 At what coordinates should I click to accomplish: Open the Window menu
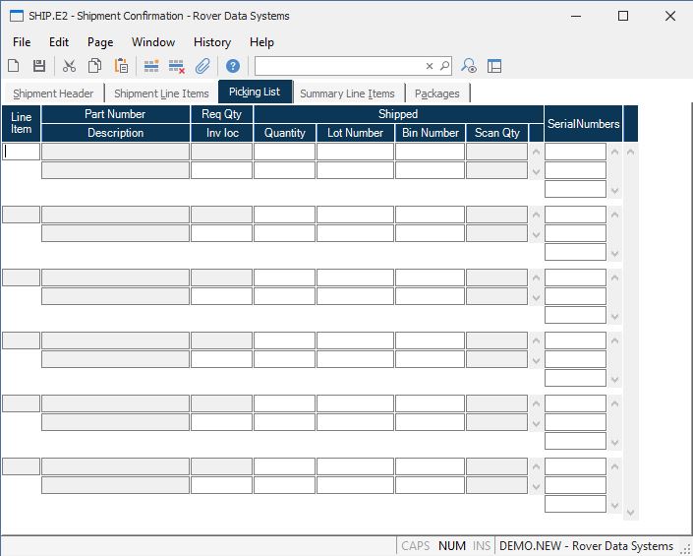(153, 42)
